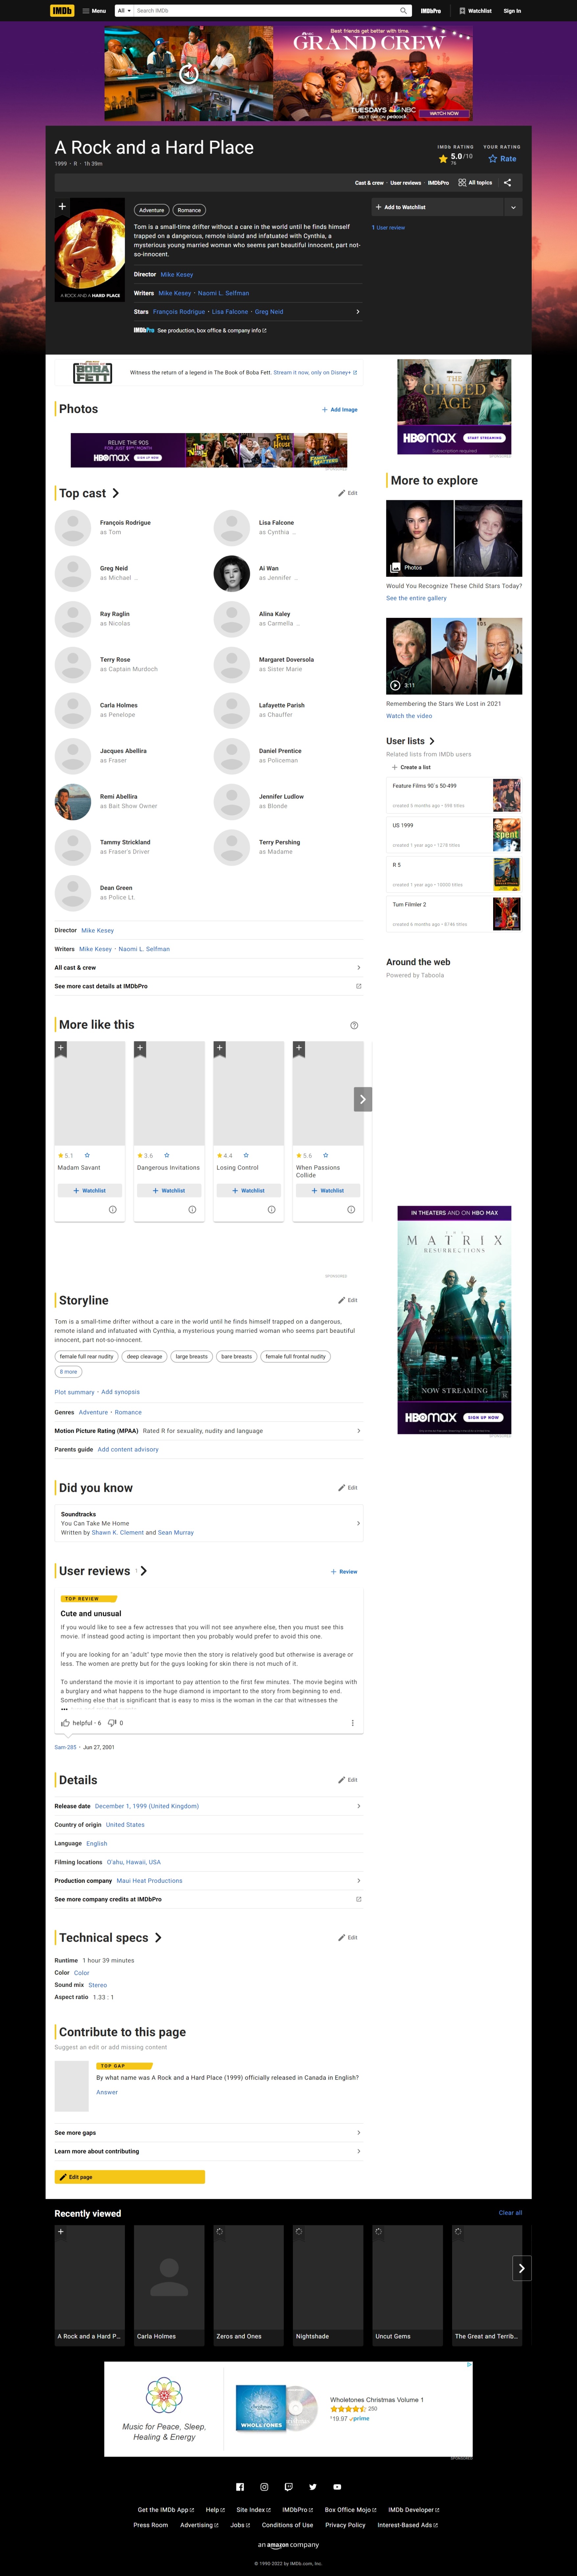The width and height of the screenshot is (577, 2576).
Task: Expand Motion Picture Rating row chevron
Action: pos(358,1431)
